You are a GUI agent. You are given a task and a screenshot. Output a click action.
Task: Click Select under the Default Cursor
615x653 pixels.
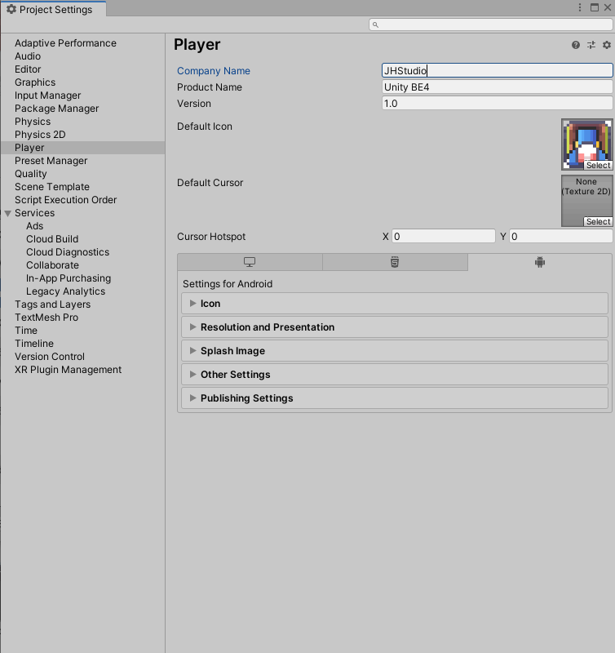(x=599, y=221)
